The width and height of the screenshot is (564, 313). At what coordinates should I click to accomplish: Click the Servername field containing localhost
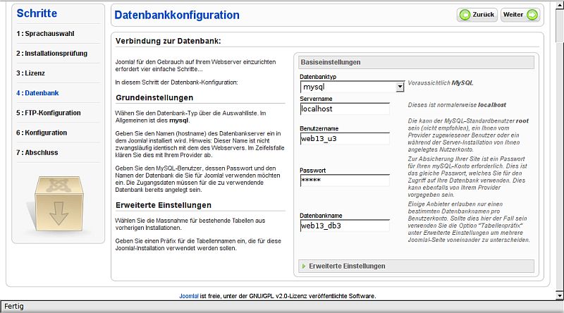pos(345,109)
